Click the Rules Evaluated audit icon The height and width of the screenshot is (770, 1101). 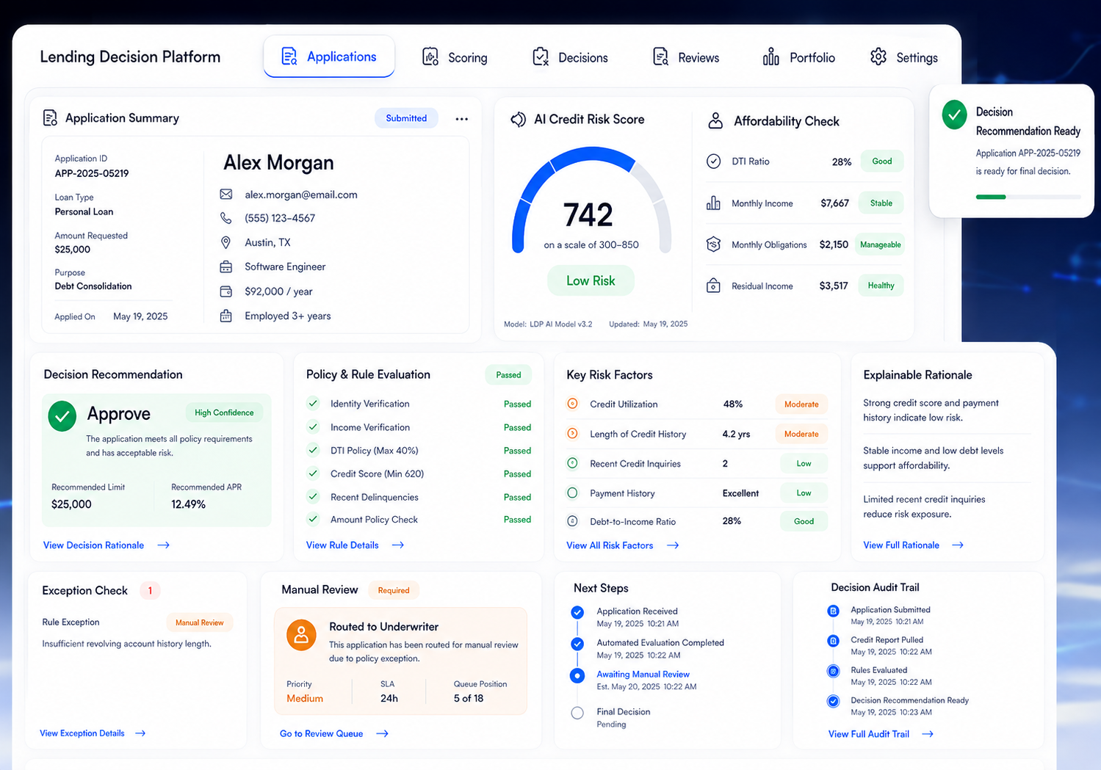point(833,671)
